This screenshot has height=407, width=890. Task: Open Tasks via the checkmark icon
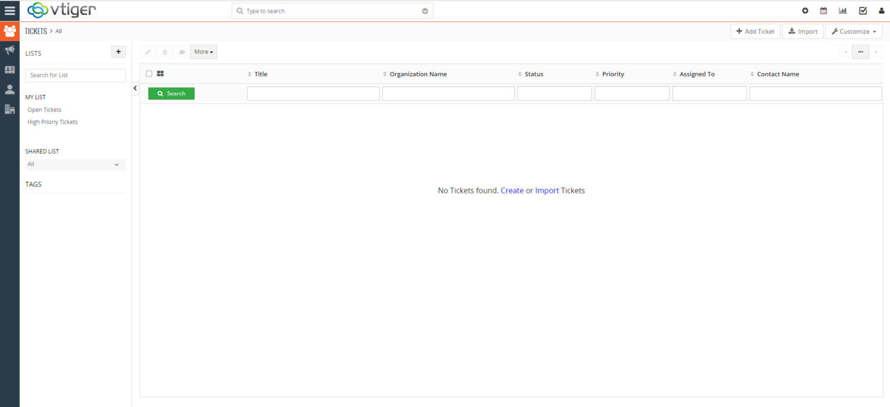click(862, 10)
